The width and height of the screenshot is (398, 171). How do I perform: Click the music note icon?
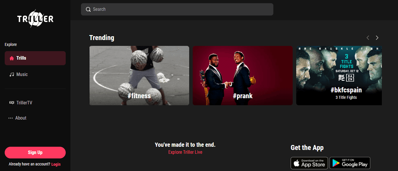pyautogui.click(x=12, y=75)
